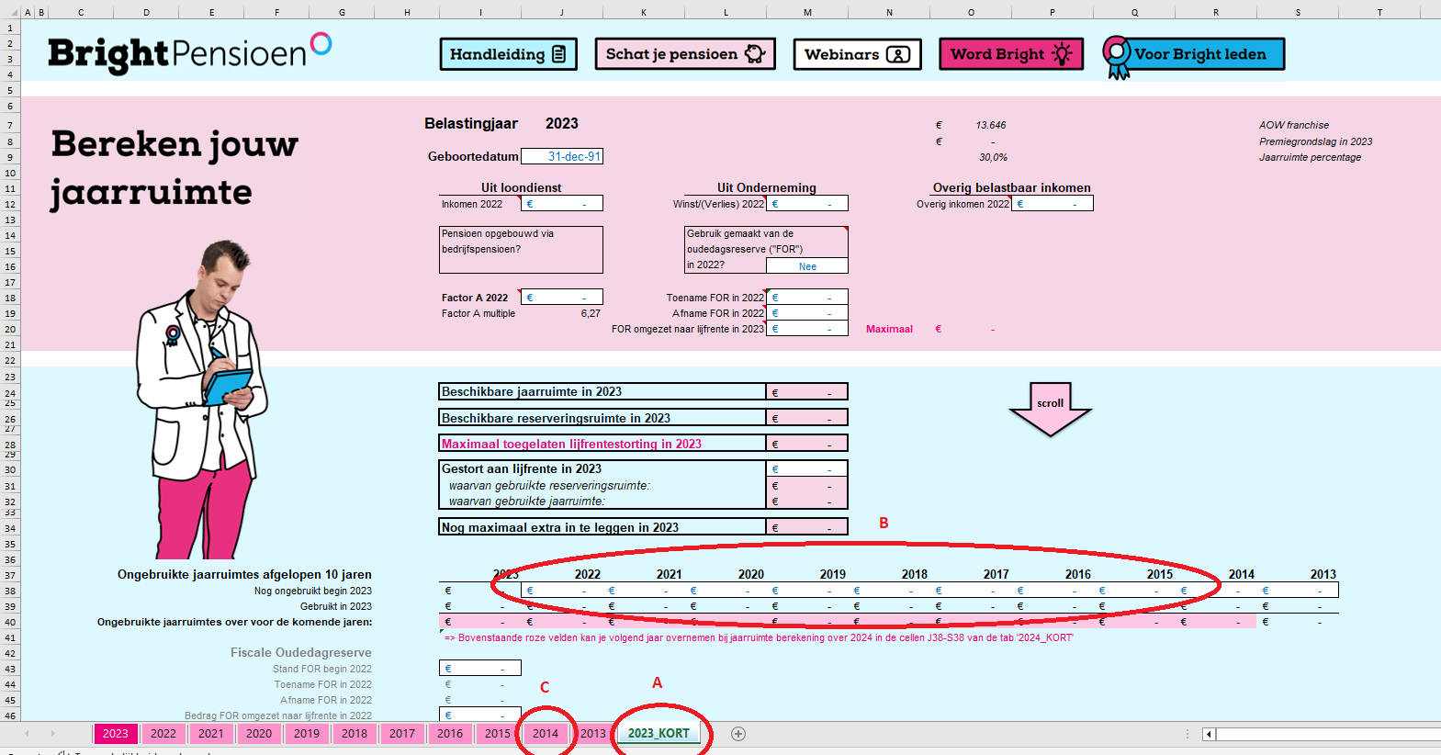Select the Afname FOR in 2022 cell

[x=807, y=313]
